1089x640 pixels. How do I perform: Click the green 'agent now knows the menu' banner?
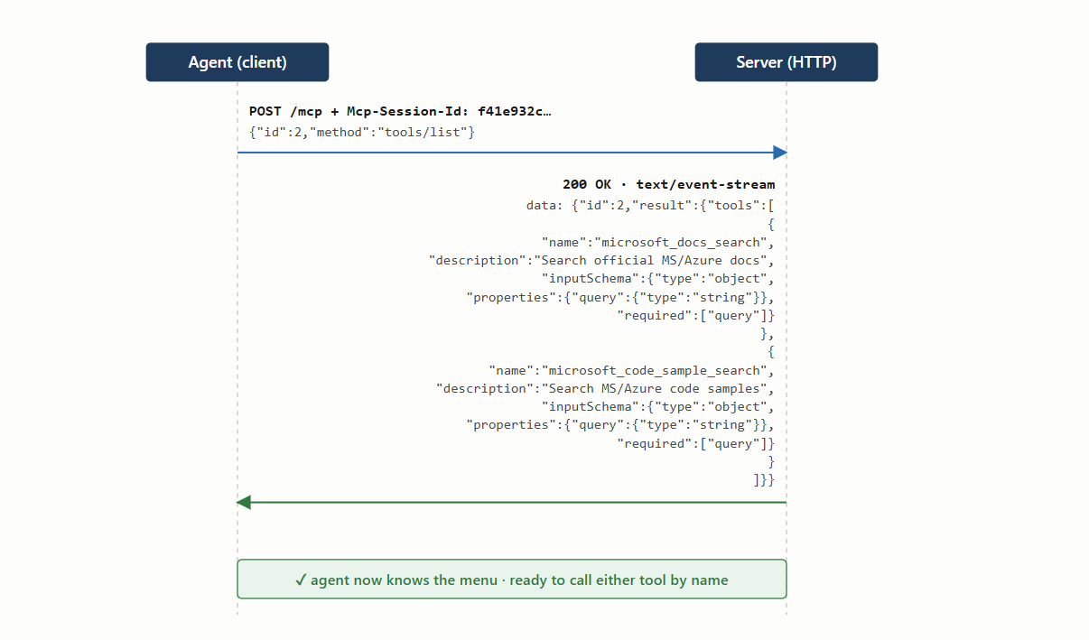click(512, 579)
